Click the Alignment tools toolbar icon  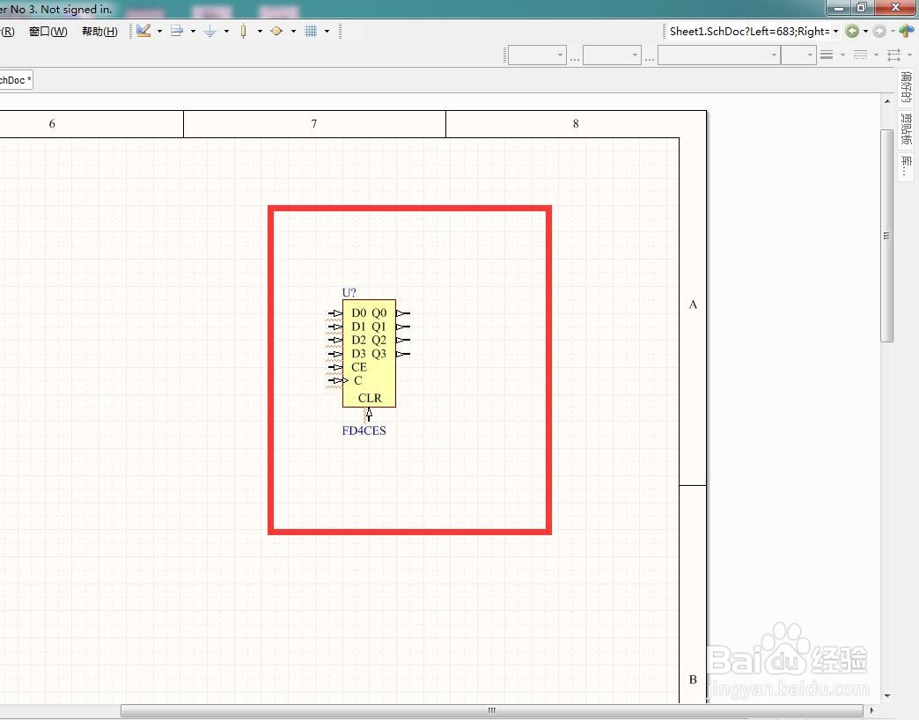pos(176,31)
